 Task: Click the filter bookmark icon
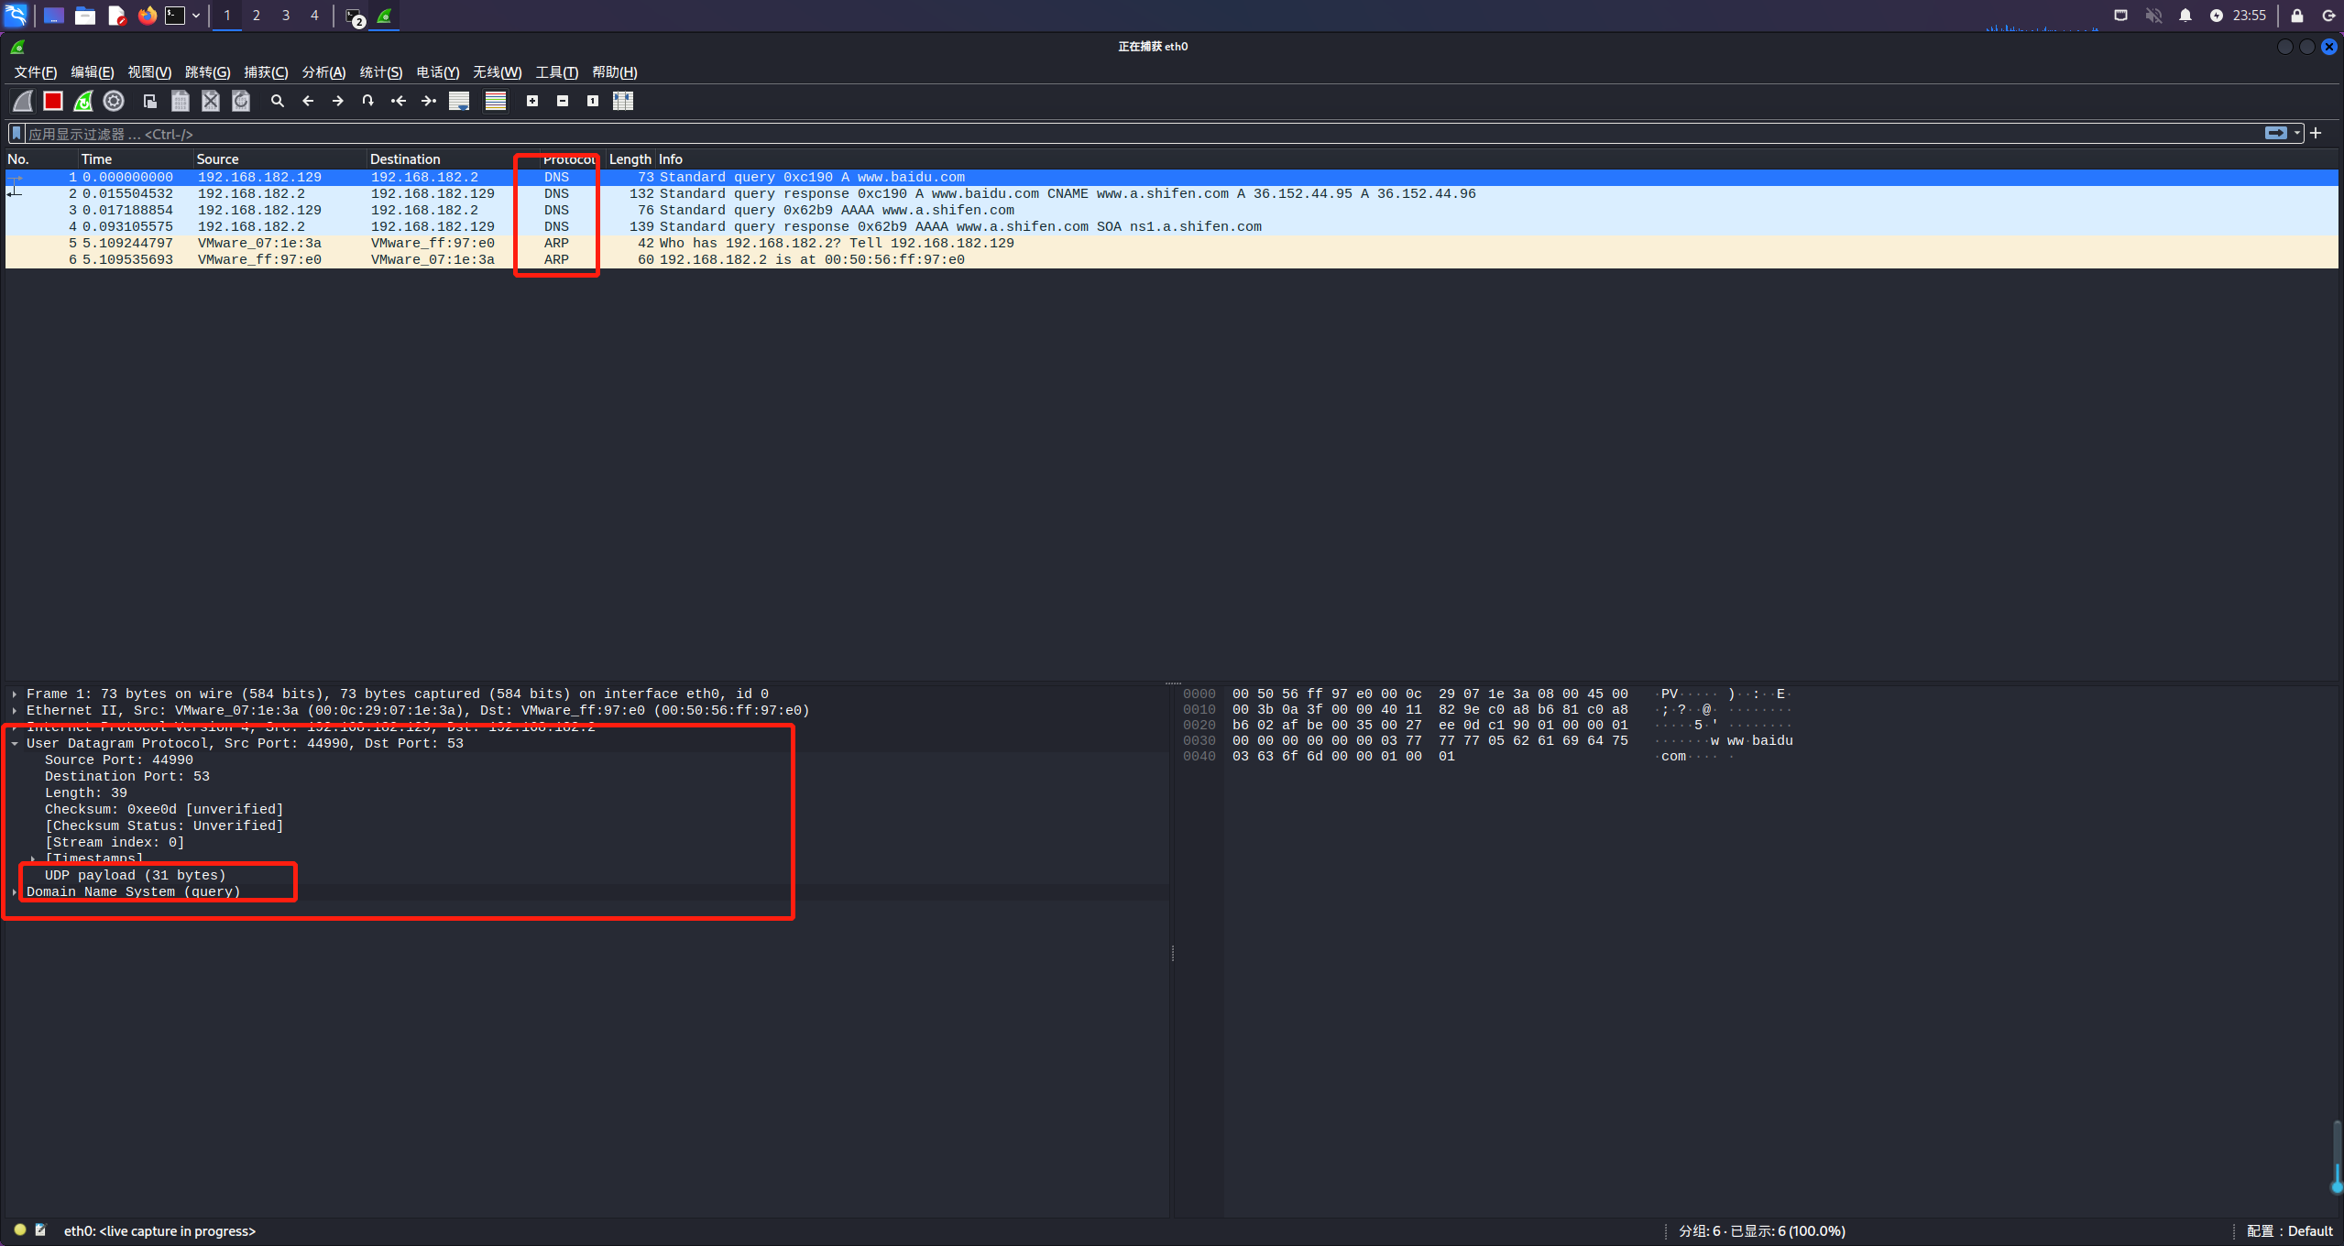[x=16, y=134]
